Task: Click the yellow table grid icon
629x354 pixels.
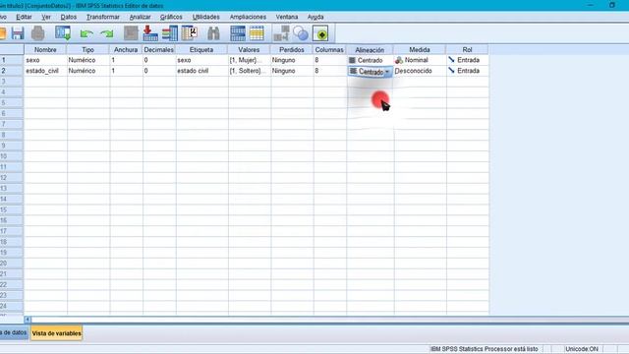Action: point(257,33)
